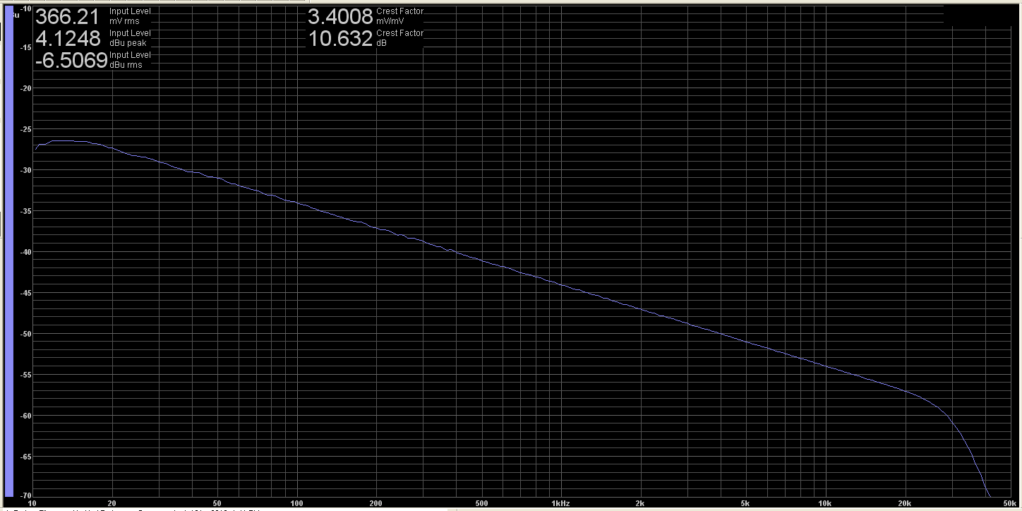Click the 4.1248 dBu peak input level reading
The width and height of the screenshot is (1022, 511).
point(68,38)
